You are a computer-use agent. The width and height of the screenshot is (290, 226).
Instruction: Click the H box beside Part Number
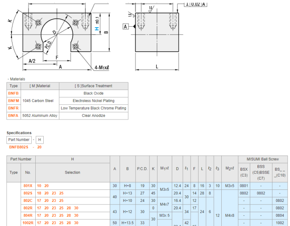(40, 140)
